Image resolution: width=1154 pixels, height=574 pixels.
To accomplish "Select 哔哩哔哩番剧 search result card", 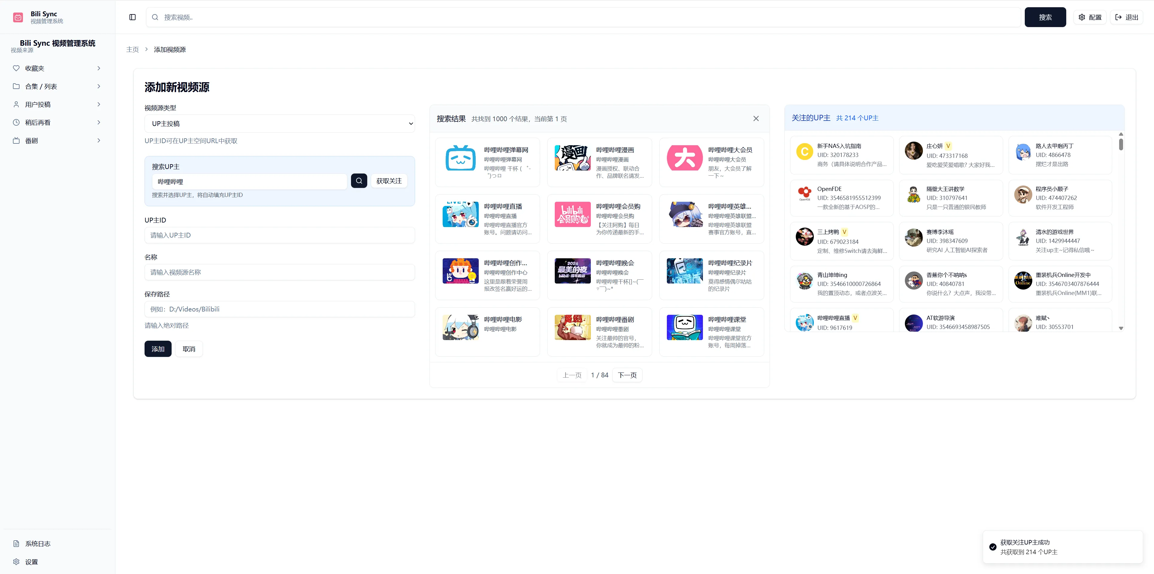I will [600, 332].
